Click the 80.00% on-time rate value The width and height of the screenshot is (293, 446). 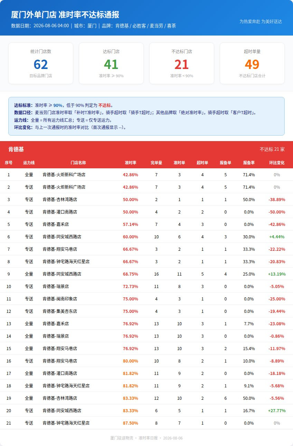click(130, 361)
